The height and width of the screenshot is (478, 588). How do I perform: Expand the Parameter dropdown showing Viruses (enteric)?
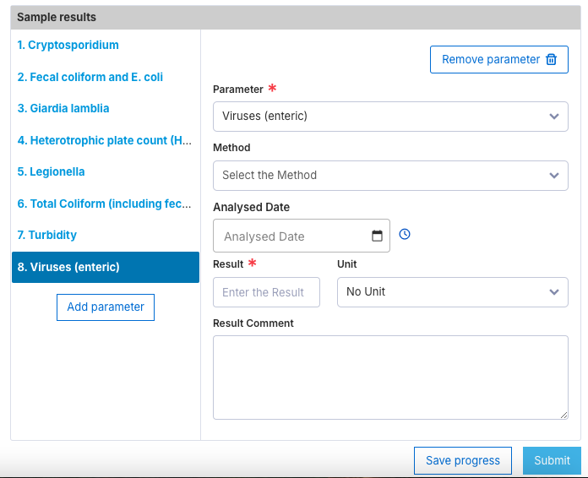point(390,117)
